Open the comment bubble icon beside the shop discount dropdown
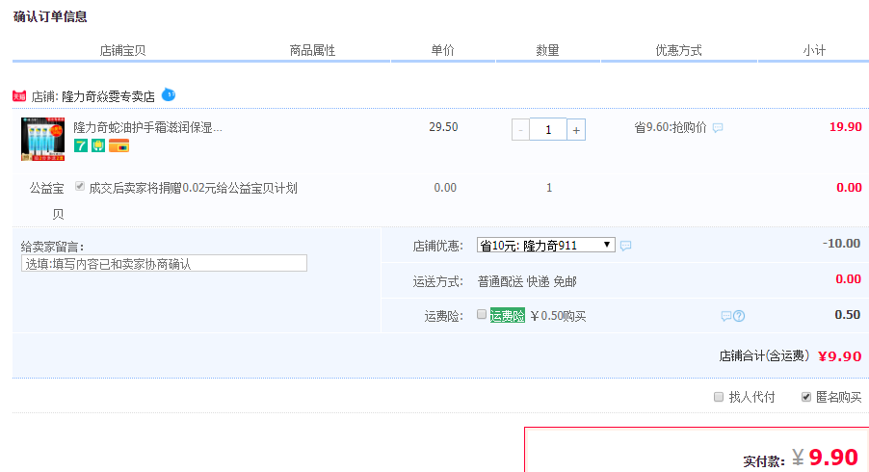869x472 pixels. [x=625, y=246]
